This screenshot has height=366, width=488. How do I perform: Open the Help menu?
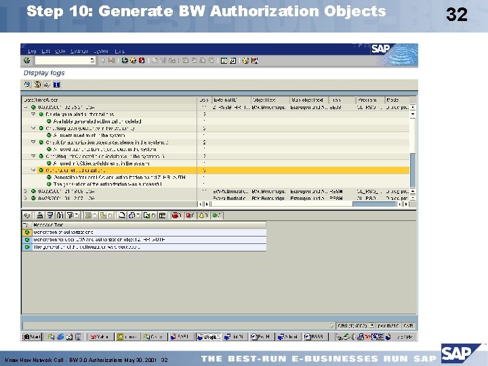(x=119, y=51)
